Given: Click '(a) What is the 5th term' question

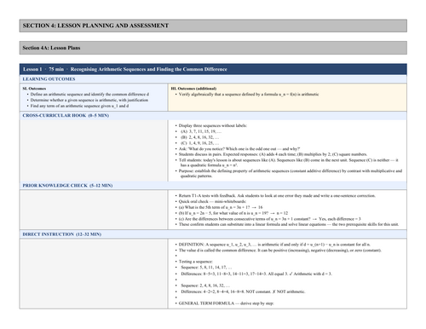Looking at the screenshot, I should pyautogui.click(x=221, y=207).
